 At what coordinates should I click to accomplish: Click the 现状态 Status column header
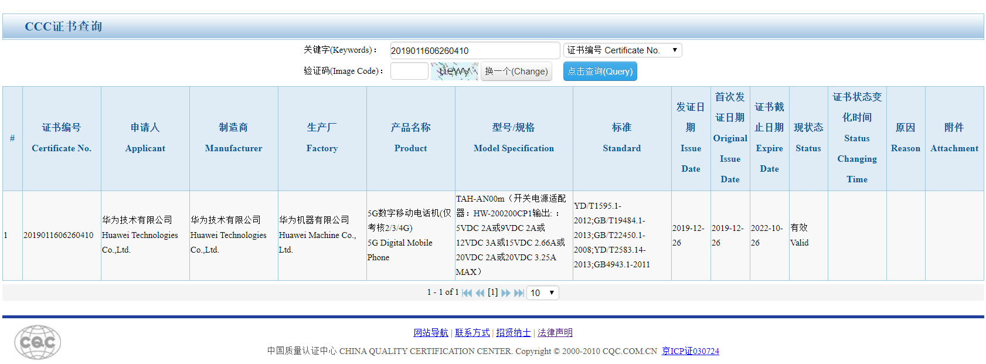tap(808, 138)
